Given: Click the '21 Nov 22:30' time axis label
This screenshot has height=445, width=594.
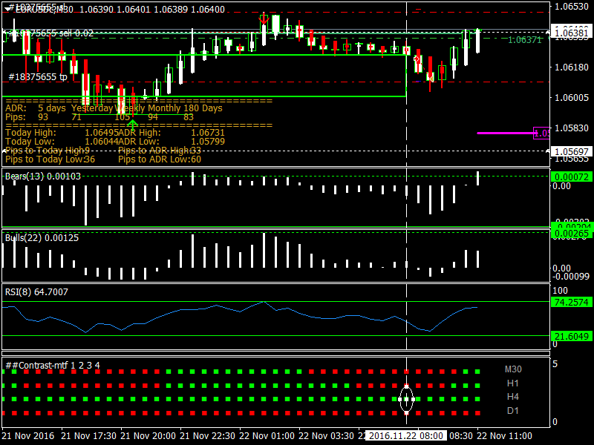Looking at the screenshot, I should pyautogui.click(x=208, y=436).
